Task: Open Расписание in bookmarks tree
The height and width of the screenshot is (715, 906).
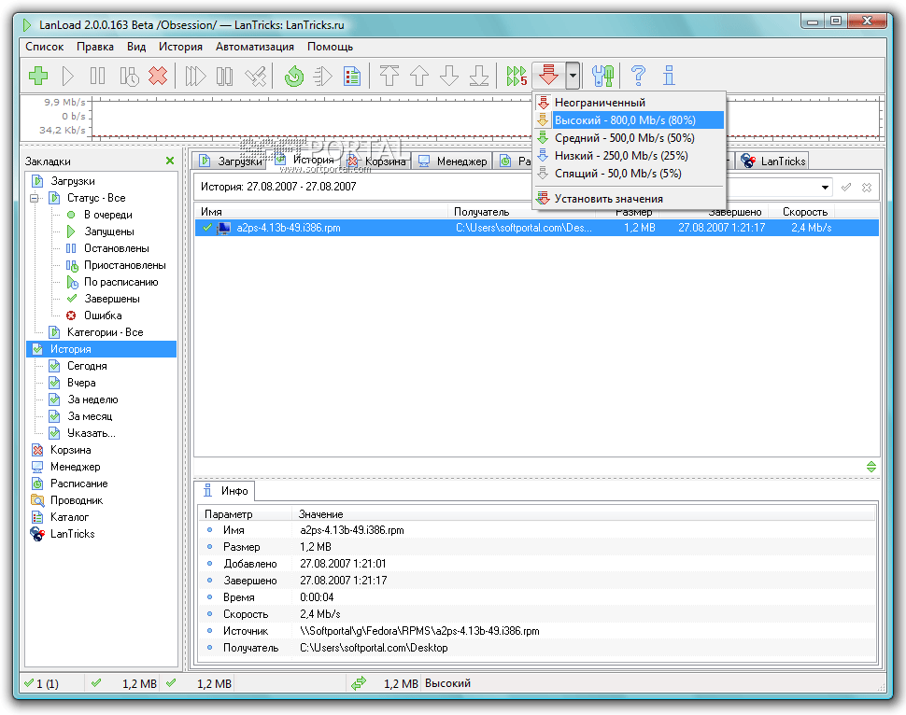Action: pos(79,484)
